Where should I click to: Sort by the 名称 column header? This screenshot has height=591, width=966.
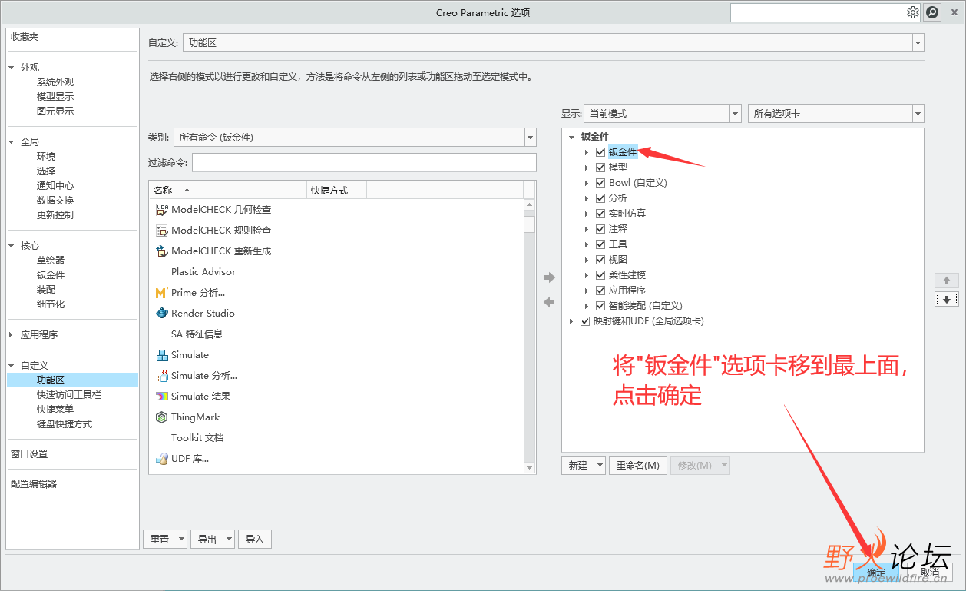pos(228,190)
